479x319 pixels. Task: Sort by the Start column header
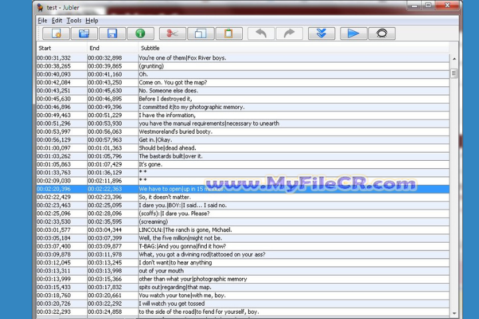tap(62, 48)
